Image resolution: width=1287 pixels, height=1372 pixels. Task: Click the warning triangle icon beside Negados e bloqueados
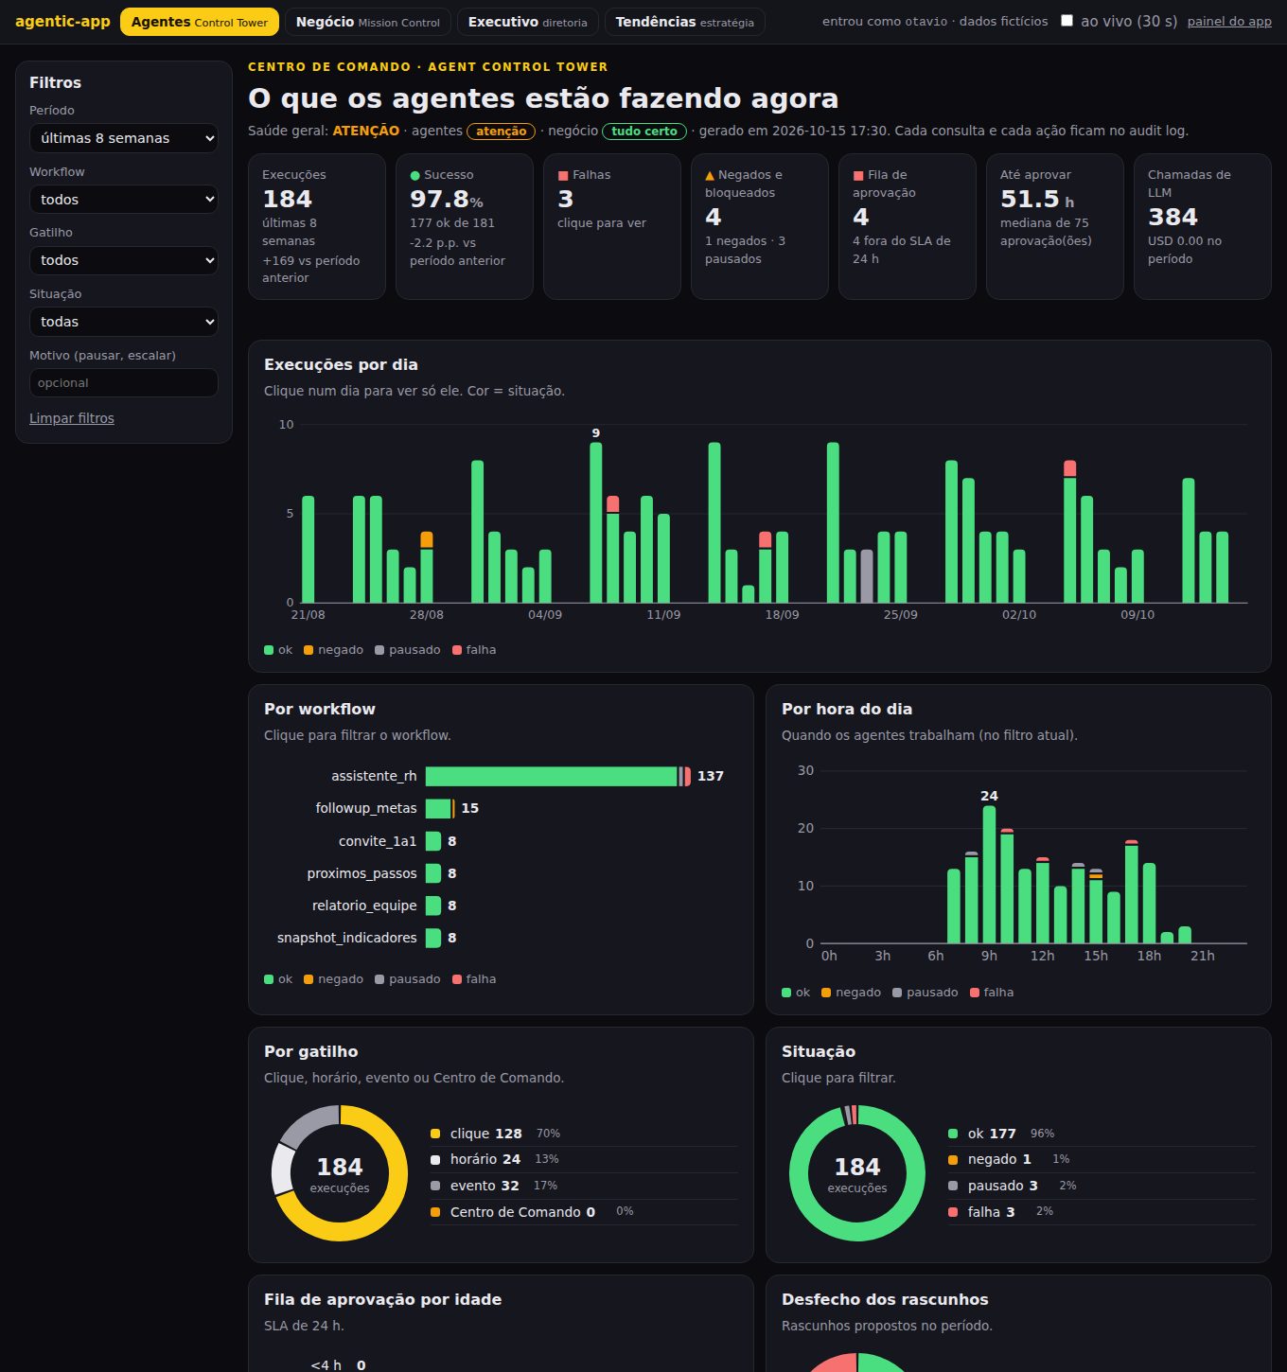(x=710, y=176)
